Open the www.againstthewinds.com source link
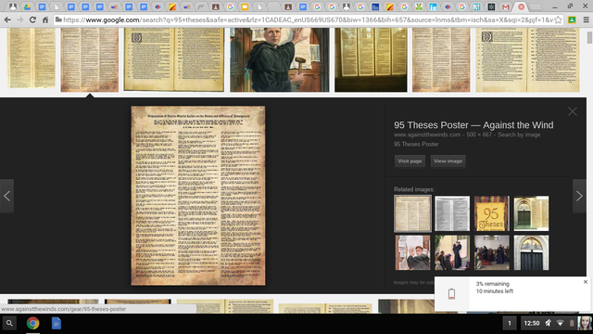593x334 pixels. (427, 135)
